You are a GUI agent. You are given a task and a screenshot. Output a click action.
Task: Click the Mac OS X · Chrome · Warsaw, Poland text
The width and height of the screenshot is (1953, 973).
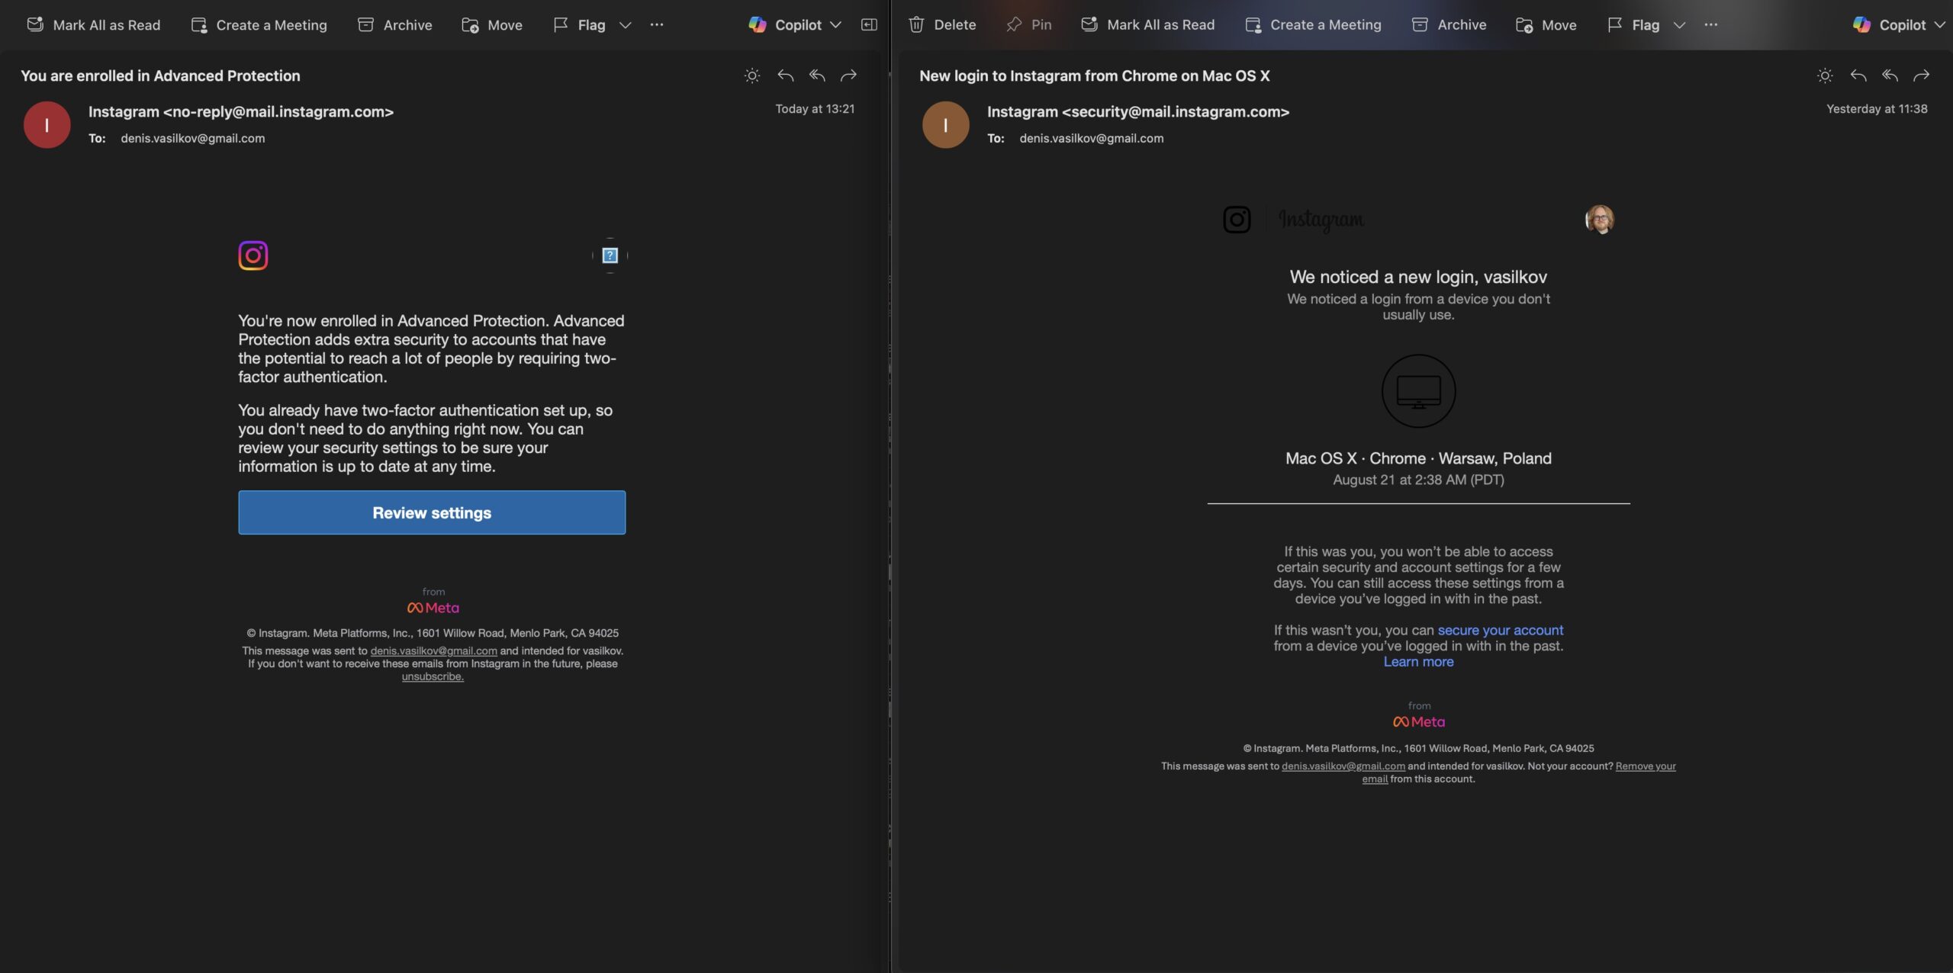pyautogui.click(x=1419, y=458)
